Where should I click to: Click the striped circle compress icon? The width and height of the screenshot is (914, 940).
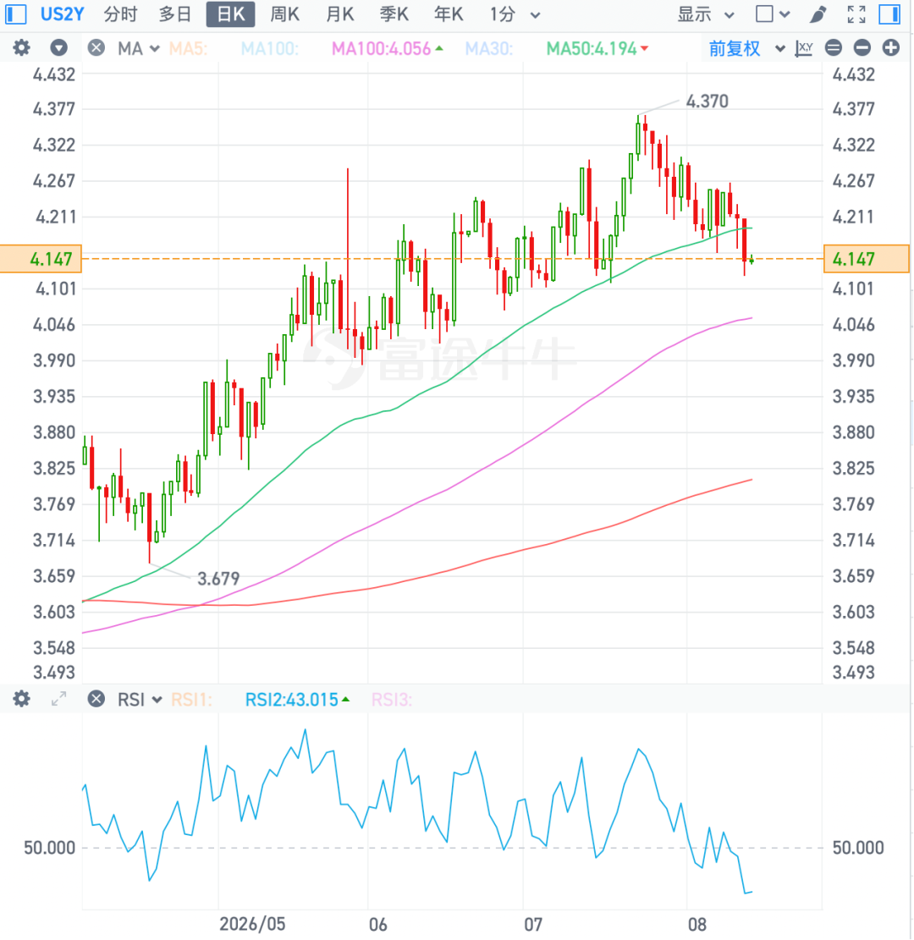click(x=834, y=48)
